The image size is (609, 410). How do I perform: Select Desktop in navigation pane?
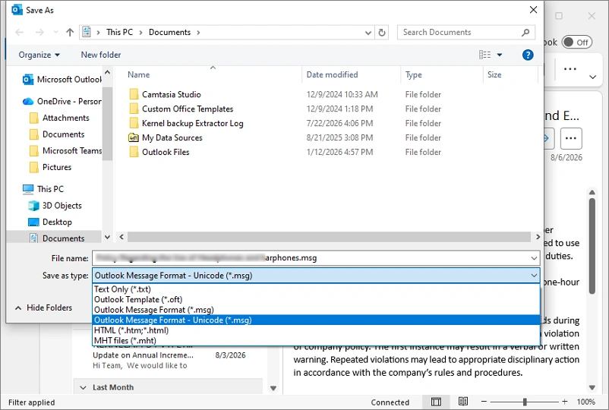point(50,222)
